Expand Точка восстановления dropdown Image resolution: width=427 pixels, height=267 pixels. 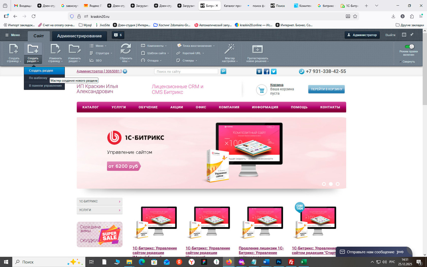point(196,46)
